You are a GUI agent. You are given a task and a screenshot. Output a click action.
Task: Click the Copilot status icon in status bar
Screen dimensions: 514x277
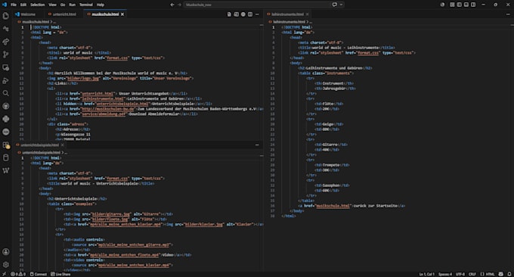click(500, 274)
